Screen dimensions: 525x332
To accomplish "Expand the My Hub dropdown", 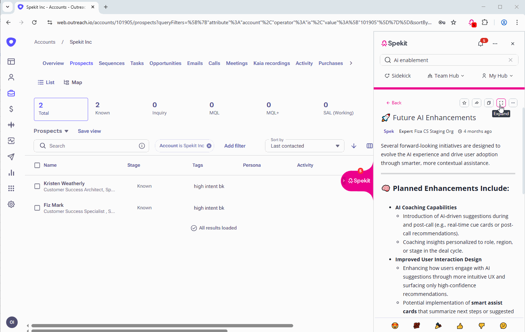I will click(x=498, y=76).
